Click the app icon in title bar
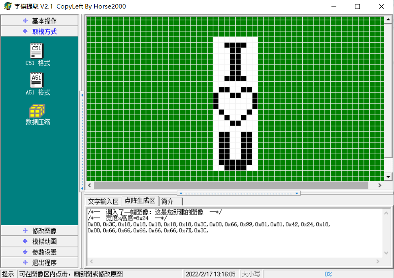Viewport: 394px width, 278px height. click(x=8, y=6)
